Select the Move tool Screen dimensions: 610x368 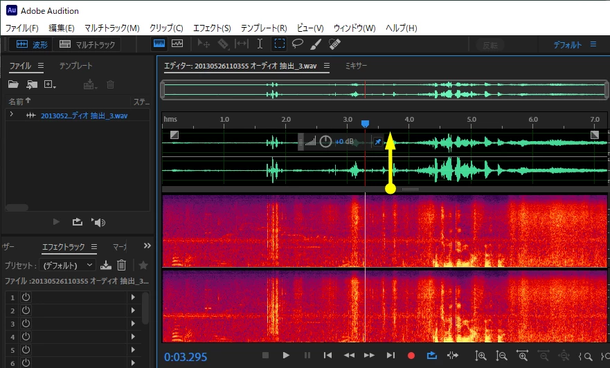point(204,44)
